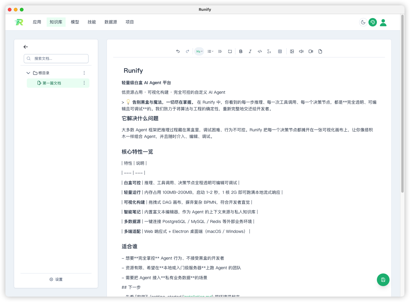Insert a video
Viewport: 410px width, 302px height.
[x=311, y=51]
